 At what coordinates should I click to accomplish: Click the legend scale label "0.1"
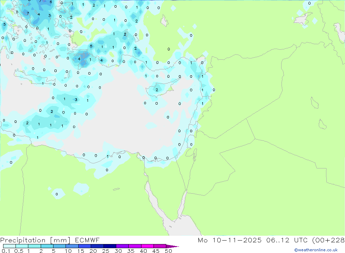click(x=6, y=251)
